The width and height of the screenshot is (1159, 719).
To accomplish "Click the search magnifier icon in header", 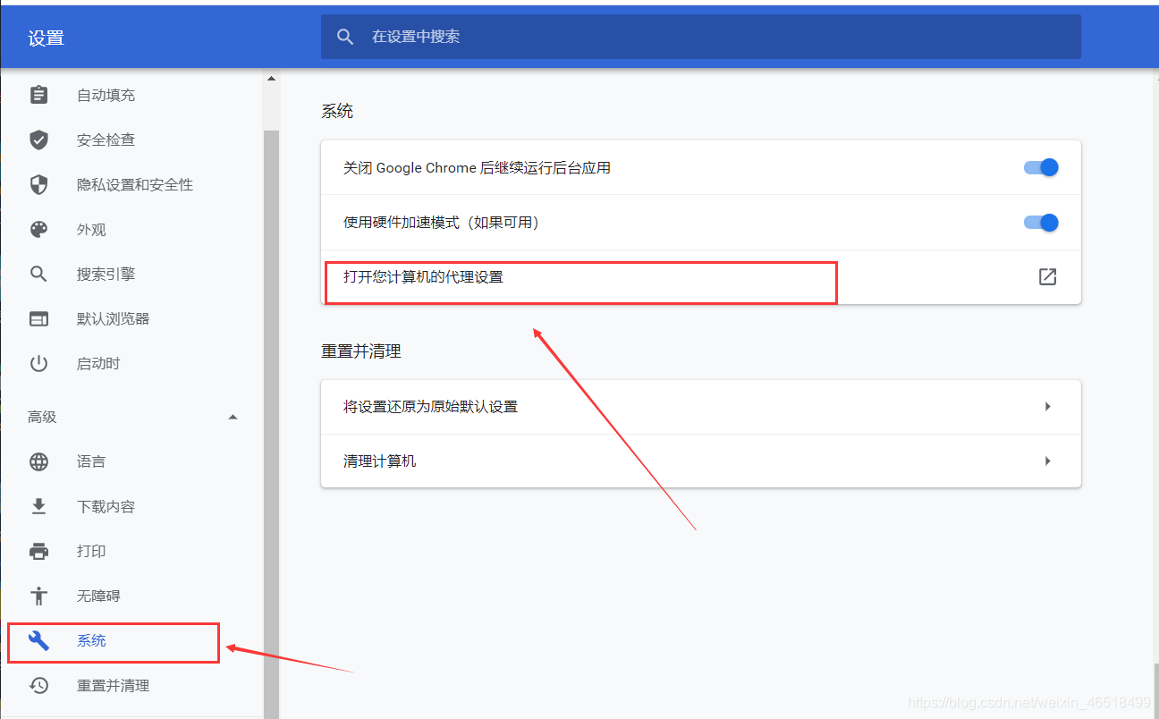I will pos(345,37).
